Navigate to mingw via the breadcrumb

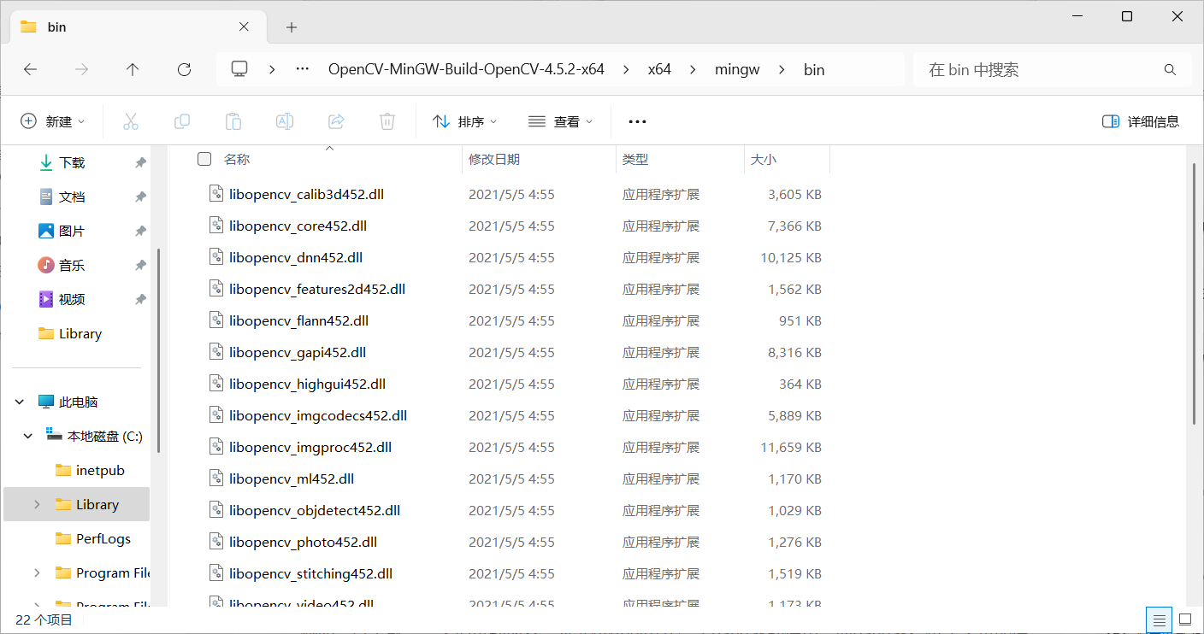737,69
